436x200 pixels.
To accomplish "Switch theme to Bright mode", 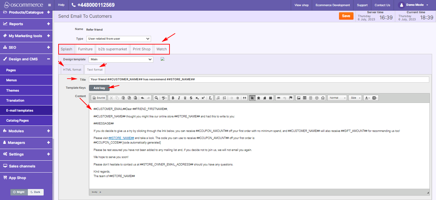I will (19, 192).
